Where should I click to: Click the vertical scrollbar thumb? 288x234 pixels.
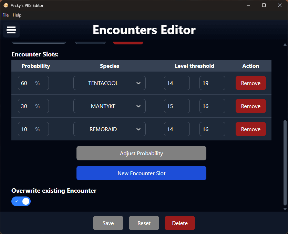tap(285, 162)
